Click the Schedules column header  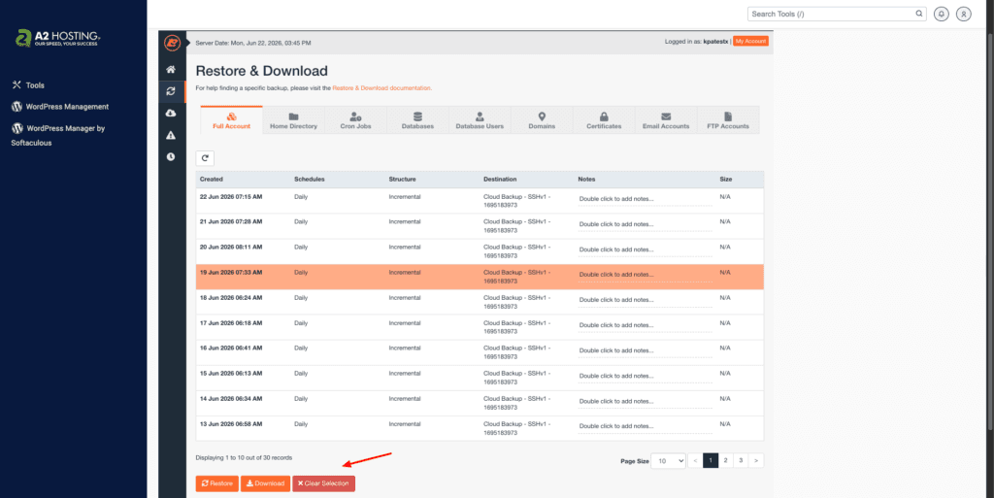(x=310, y=180)
